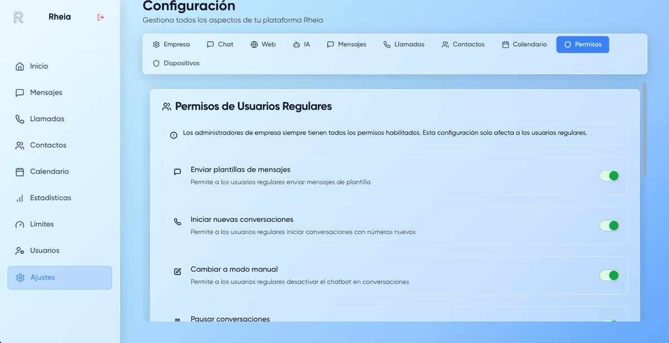The width and height of the screenshot is (669, 343).
Task: Disable the Cambiar a modo manual permission
Action: [x=609, y=275]
